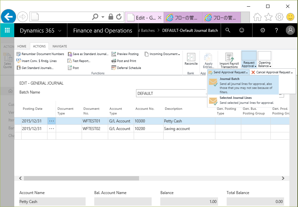Select the Saving account description cell
The height and width of the screenshot is (207, 298).
tap(189, 129)
